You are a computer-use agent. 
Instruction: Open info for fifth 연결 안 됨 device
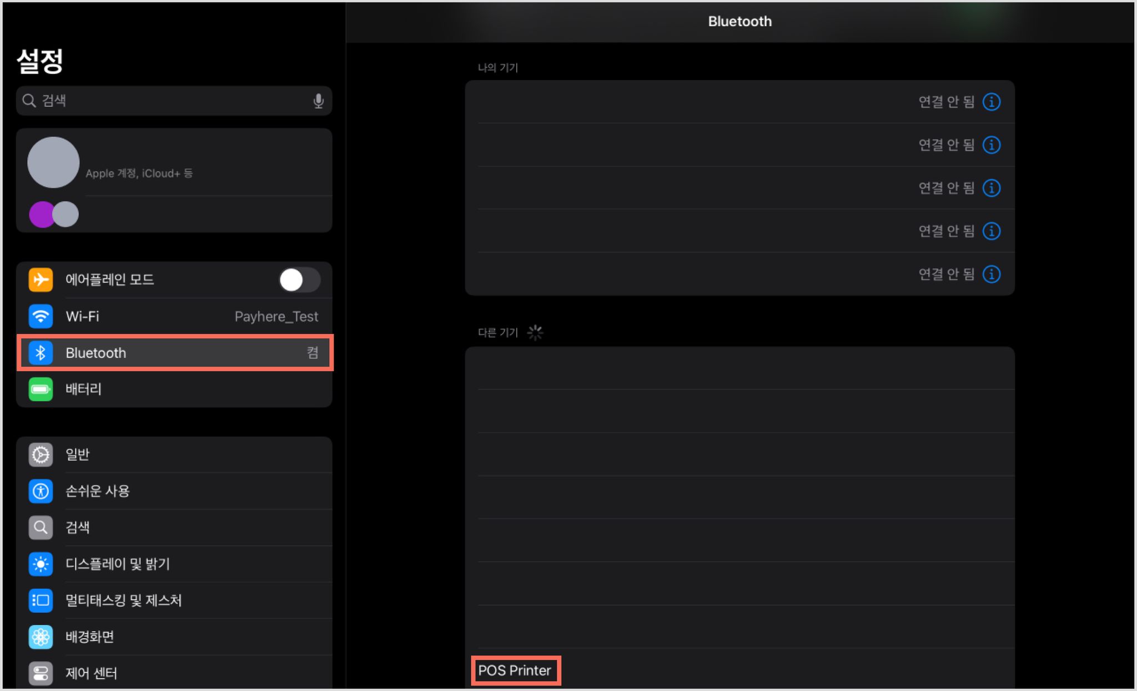[992, 274]
